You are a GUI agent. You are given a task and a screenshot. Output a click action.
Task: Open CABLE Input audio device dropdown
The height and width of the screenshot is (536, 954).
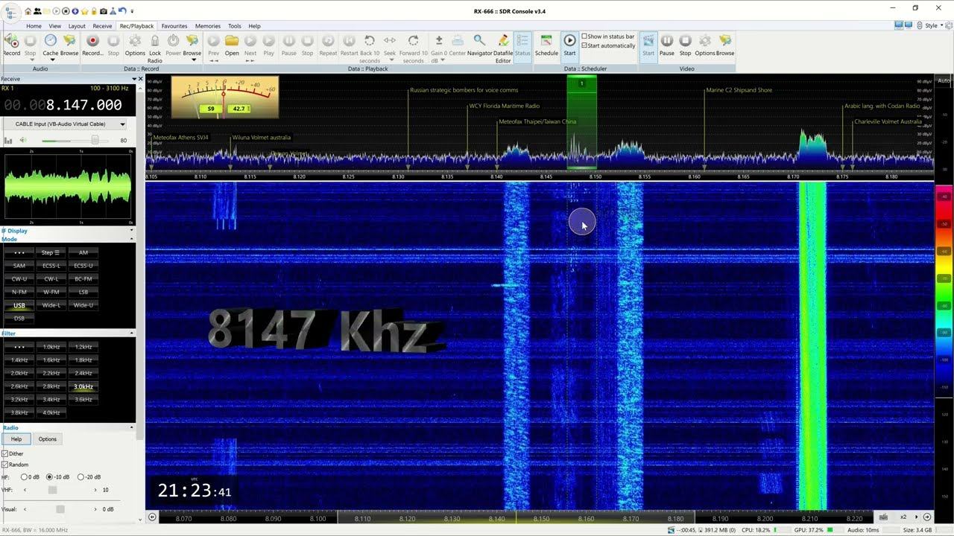[66, 124]
